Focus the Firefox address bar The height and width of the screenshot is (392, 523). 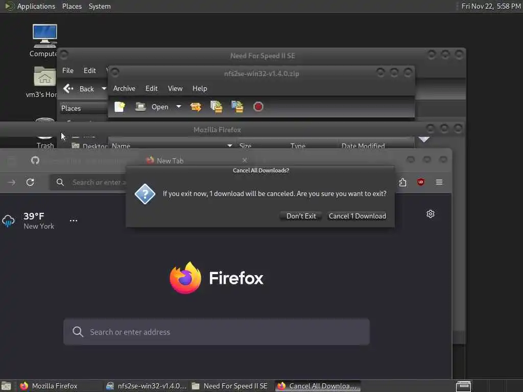(99, 182)
